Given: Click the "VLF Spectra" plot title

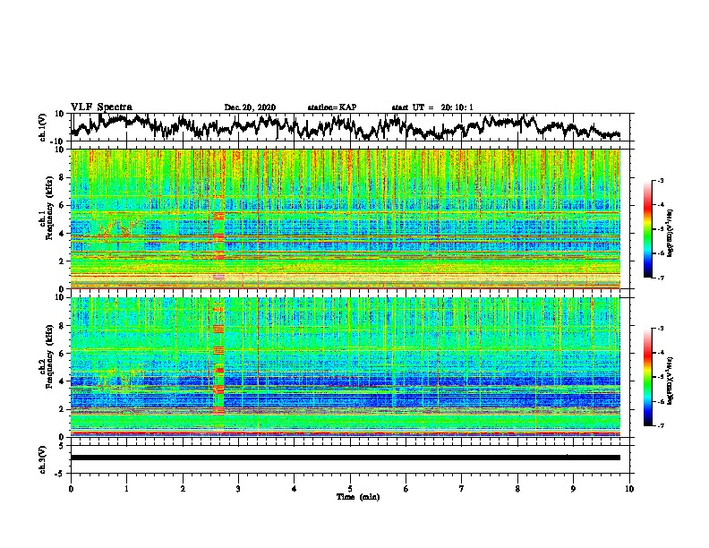Looking at the screenshot, I should (x=101, y=107).
